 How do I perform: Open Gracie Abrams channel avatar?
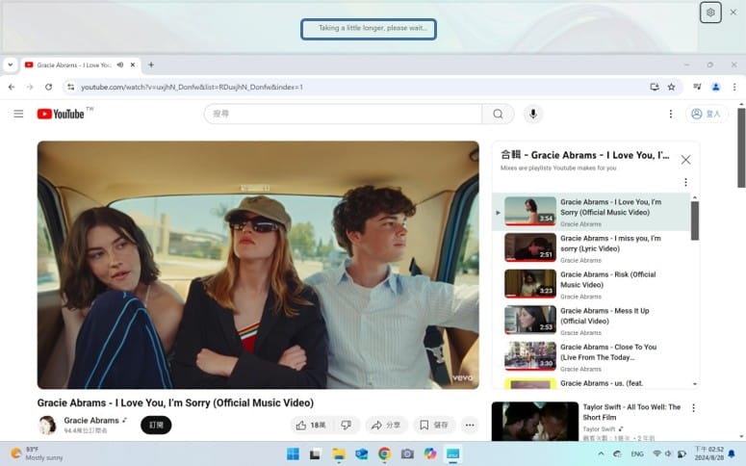click(x=47, y=425)
